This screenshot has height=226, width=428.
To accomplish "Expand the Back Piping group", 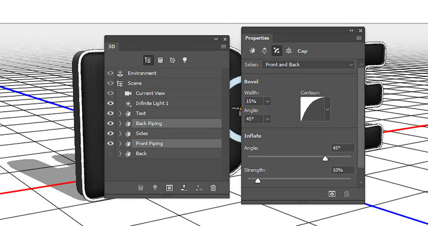I will point(120,124).
